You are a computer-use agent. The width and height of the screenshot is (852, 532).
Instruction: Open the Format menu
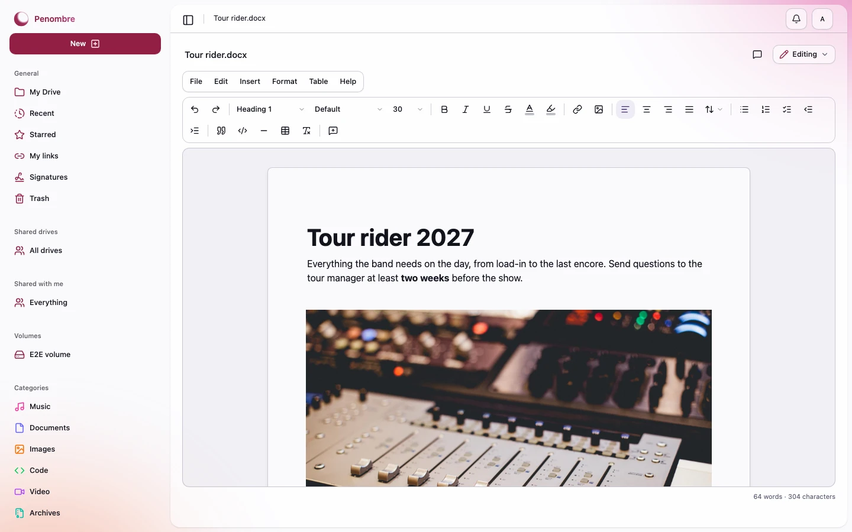[285, 82]
